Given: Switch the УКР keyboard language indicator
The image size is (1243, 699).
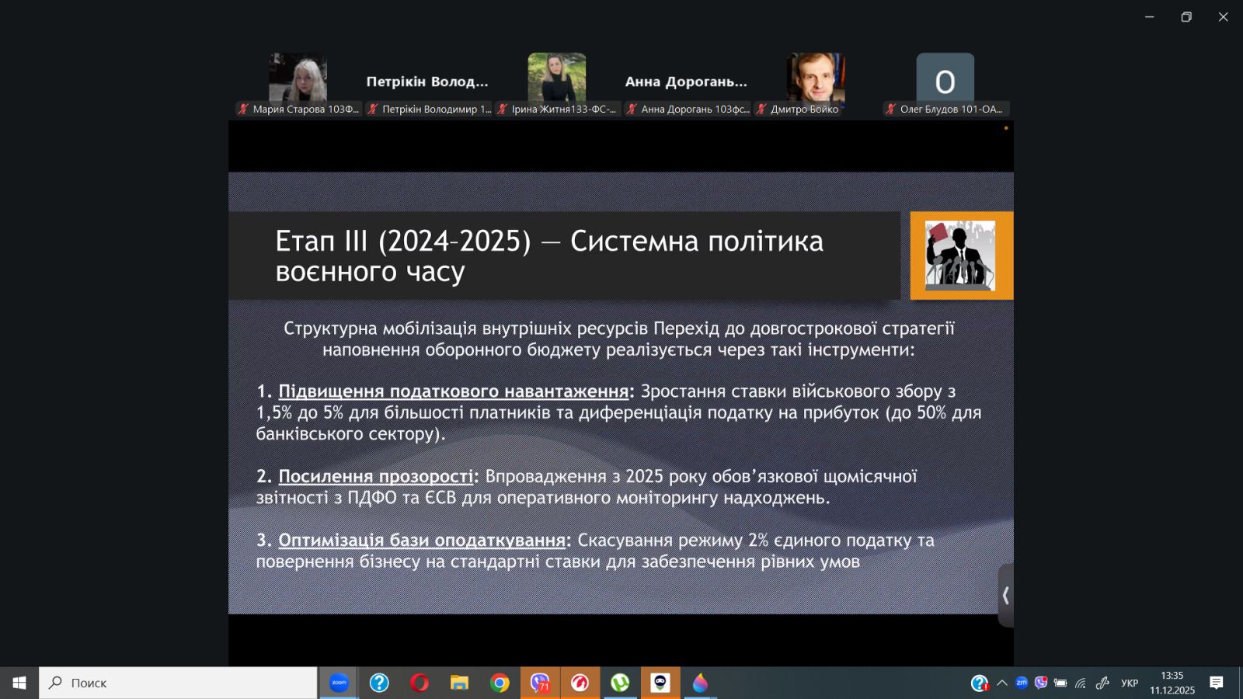Looking at the screenshot, I should point(1129,683).
